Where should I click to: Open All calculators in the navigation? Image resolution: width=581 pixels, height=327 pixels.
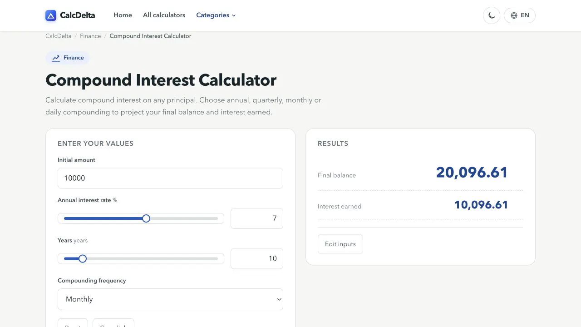click(x=164, y=15)
